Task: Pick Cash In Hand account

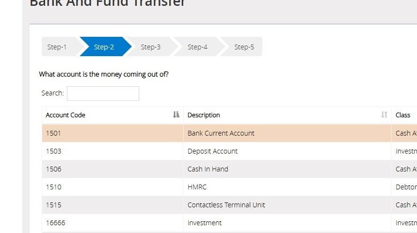Action: (229, 169)
